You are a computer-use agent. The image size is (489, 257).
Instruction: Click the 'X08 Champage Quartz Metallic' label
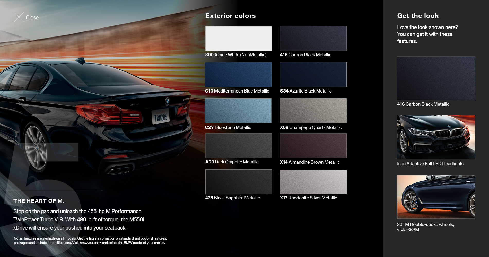tap(311, 127)
